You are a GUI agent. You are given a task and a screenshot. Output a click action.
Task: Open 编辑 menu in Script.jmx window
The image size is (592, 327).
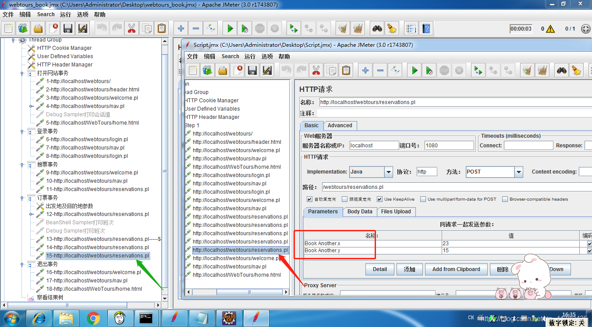(210, 56)
